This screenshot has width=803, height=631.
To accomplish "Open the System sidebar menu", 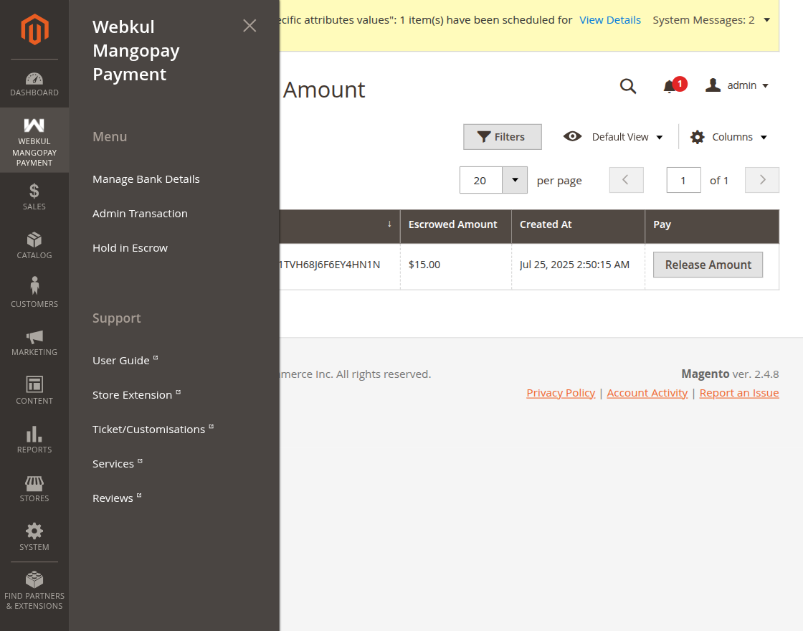I will click(x=34, y=538).
